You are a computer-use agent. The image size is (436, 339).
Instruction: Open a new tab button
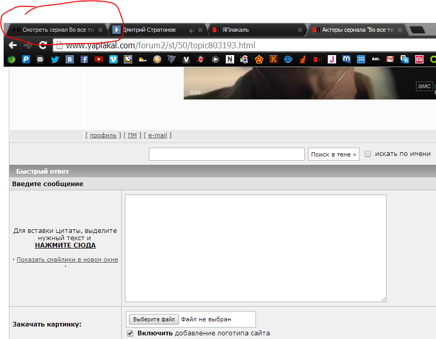417,30
